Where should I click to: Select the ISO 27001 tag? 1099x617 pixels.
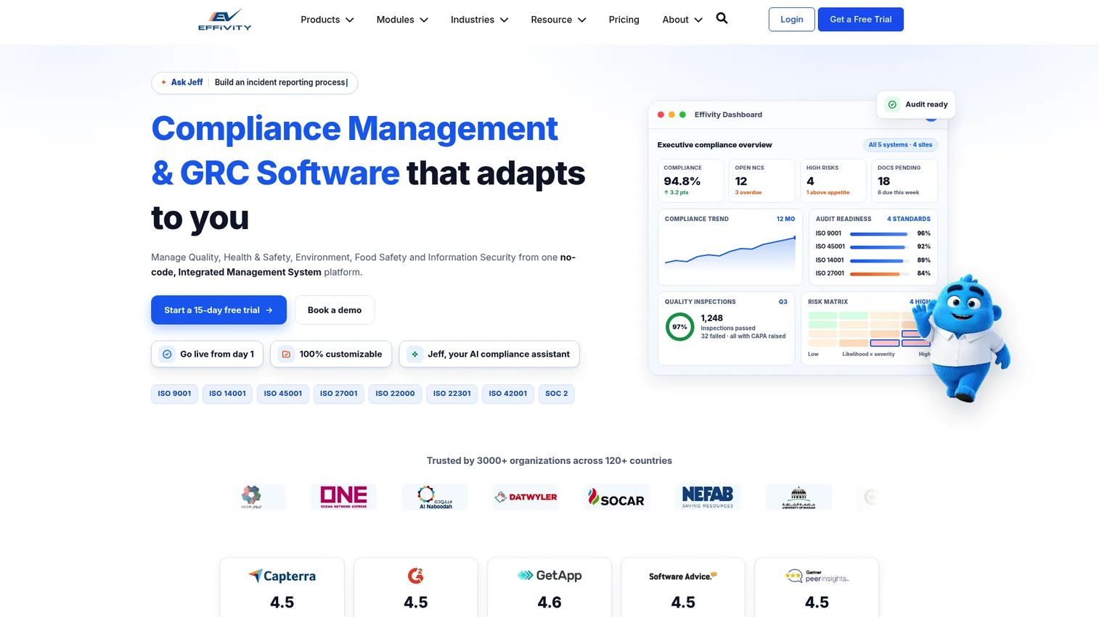click(x=339, y=394)
